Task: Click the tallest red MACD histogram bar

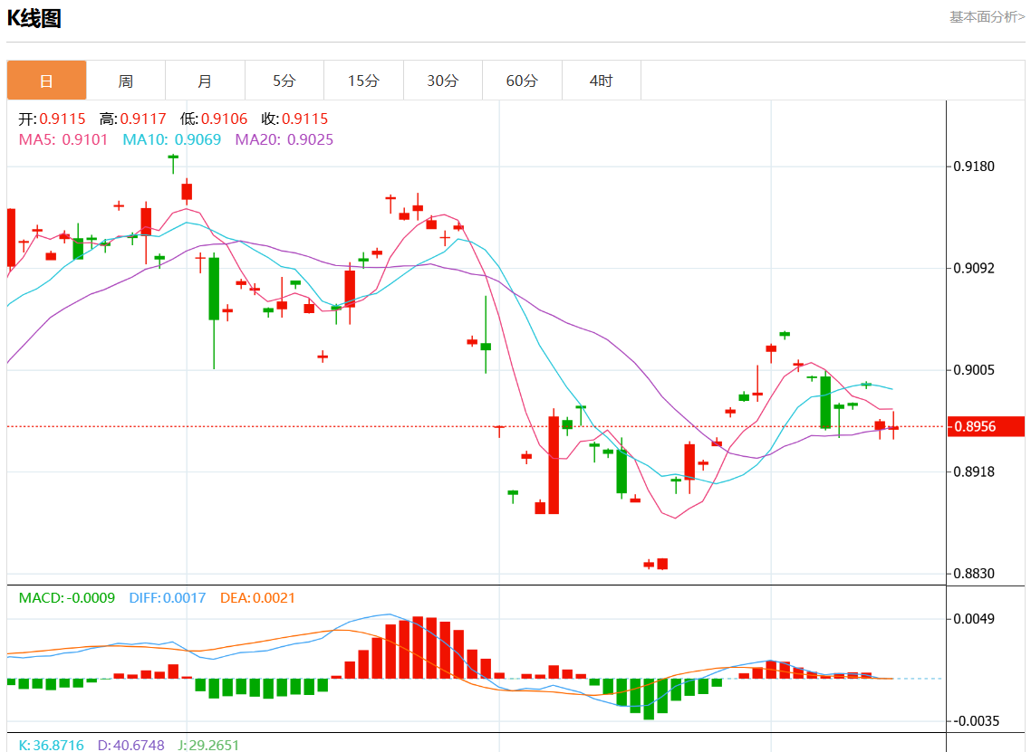Action: [x=419, y=648]
